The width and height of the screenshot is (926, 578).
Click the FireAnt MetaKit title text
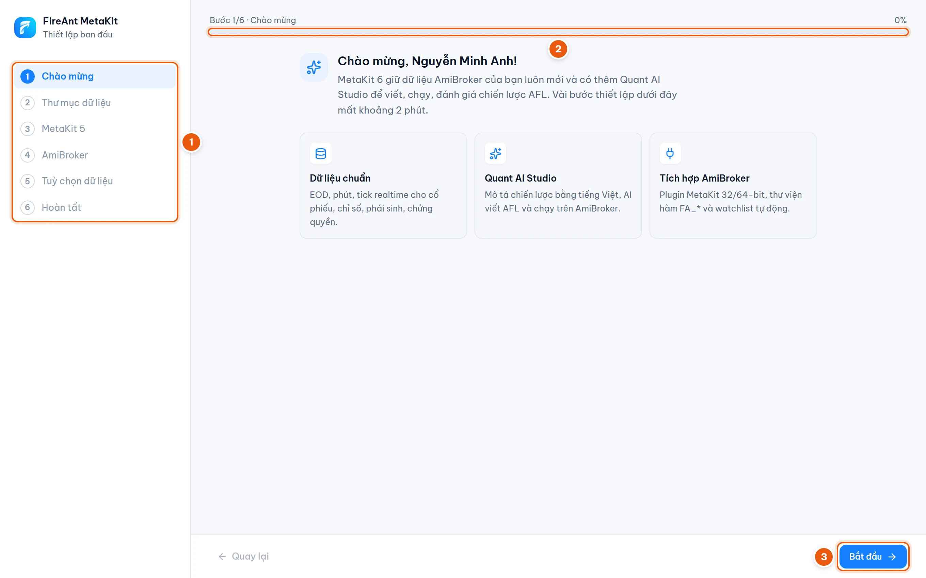(x=80, y=21)
